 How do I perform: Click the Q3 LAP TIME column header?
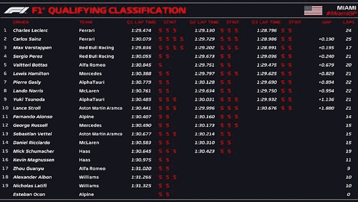(x=266, y=22)
